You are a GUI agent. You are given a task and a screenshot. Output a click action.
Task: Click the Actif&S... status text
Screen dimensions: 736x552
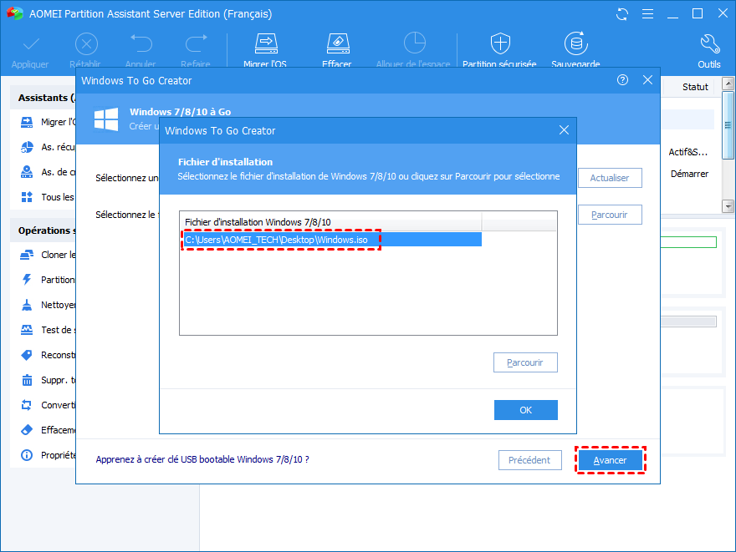point(687,152)
